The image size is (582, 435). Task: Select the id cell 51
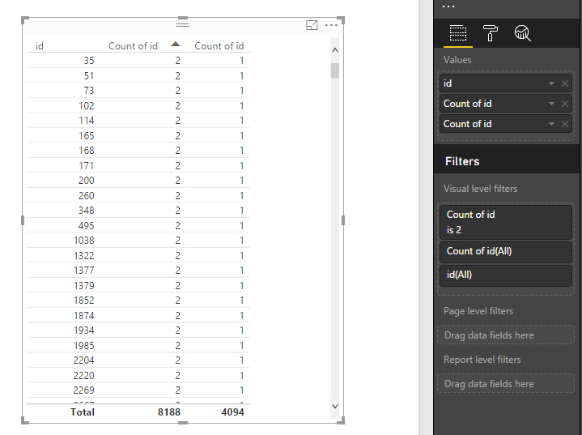click(89, 76)
